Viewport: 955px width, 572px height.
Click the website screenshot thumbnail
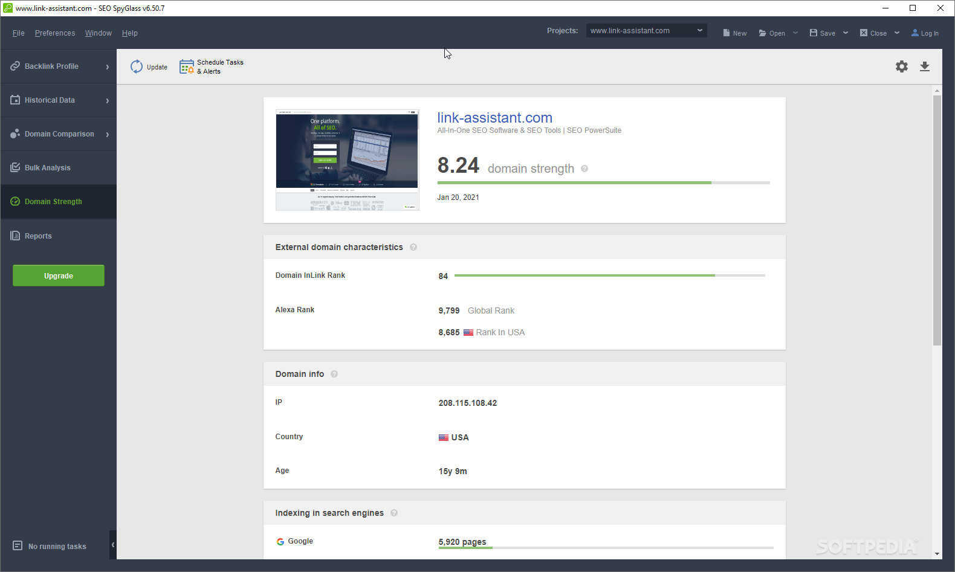coord(348,160)
